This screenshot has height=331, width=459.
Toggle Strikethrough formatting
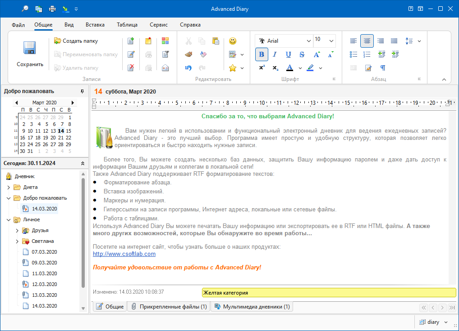(302, 54)
